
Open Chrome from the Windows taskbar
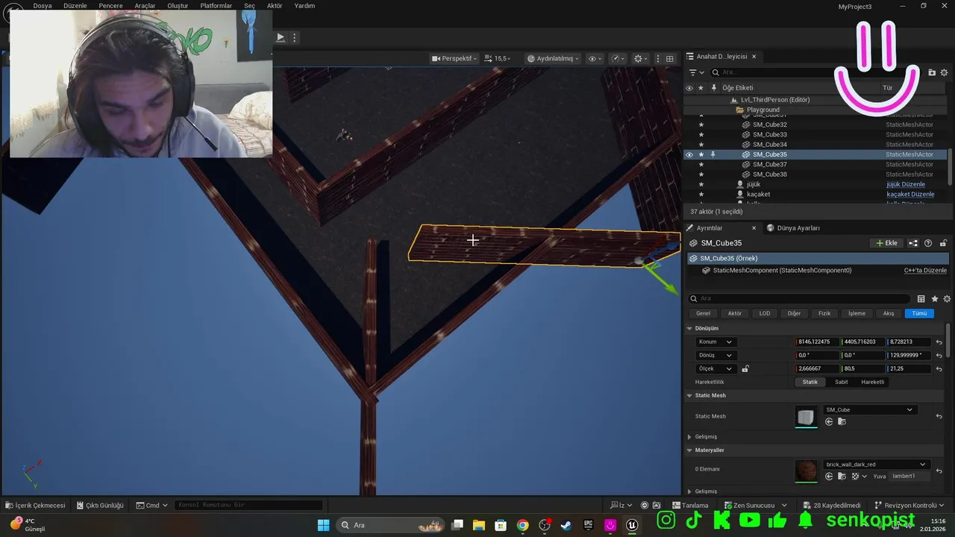522,525
